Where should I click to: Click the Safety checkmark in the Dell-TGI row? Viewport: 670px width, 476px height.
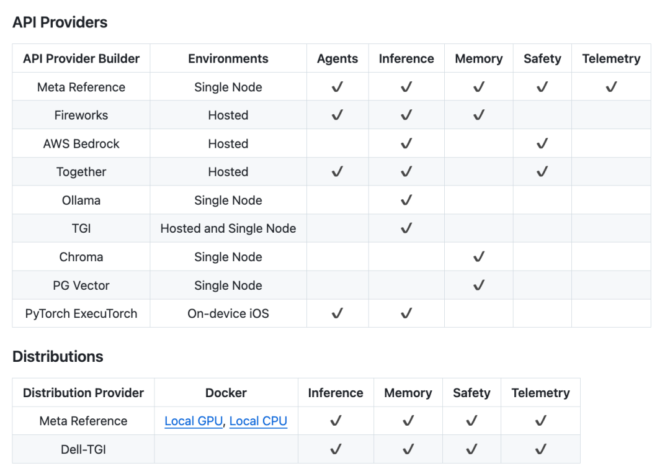[x=471, y=449]
